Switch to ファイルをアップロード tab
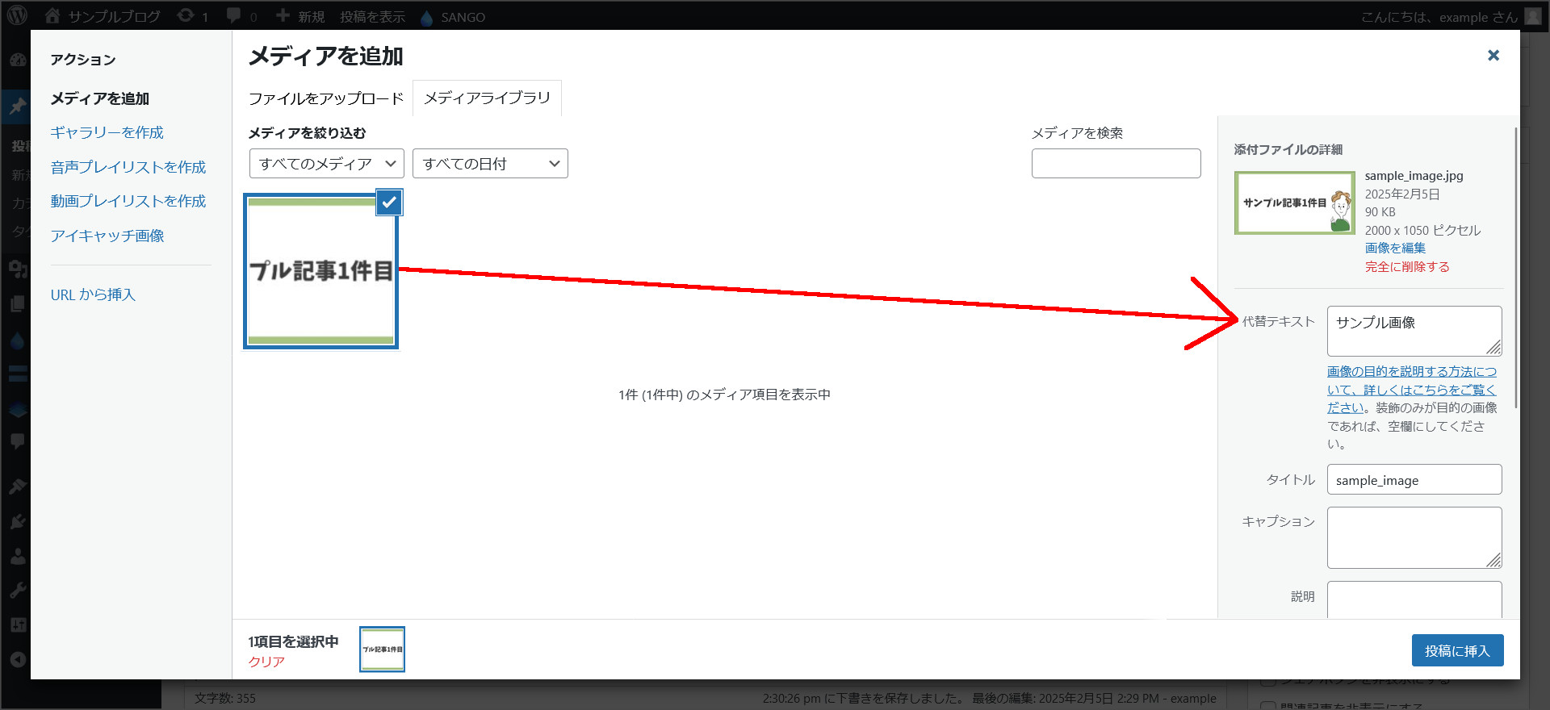This screenshot has width=1550, height=710. pyautogui.click(x=325, y=98)
